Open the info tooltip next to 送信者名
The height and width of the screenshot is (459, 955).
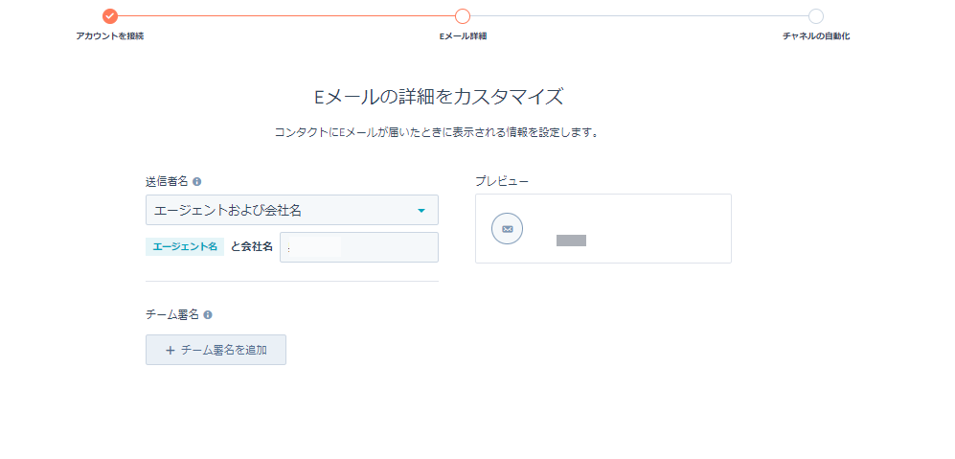coord(196,182)
